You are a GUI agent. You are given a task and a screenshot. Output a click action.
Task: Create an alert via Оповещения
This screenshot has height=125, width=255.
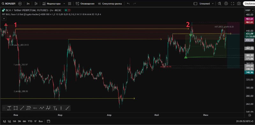(85, 3)
